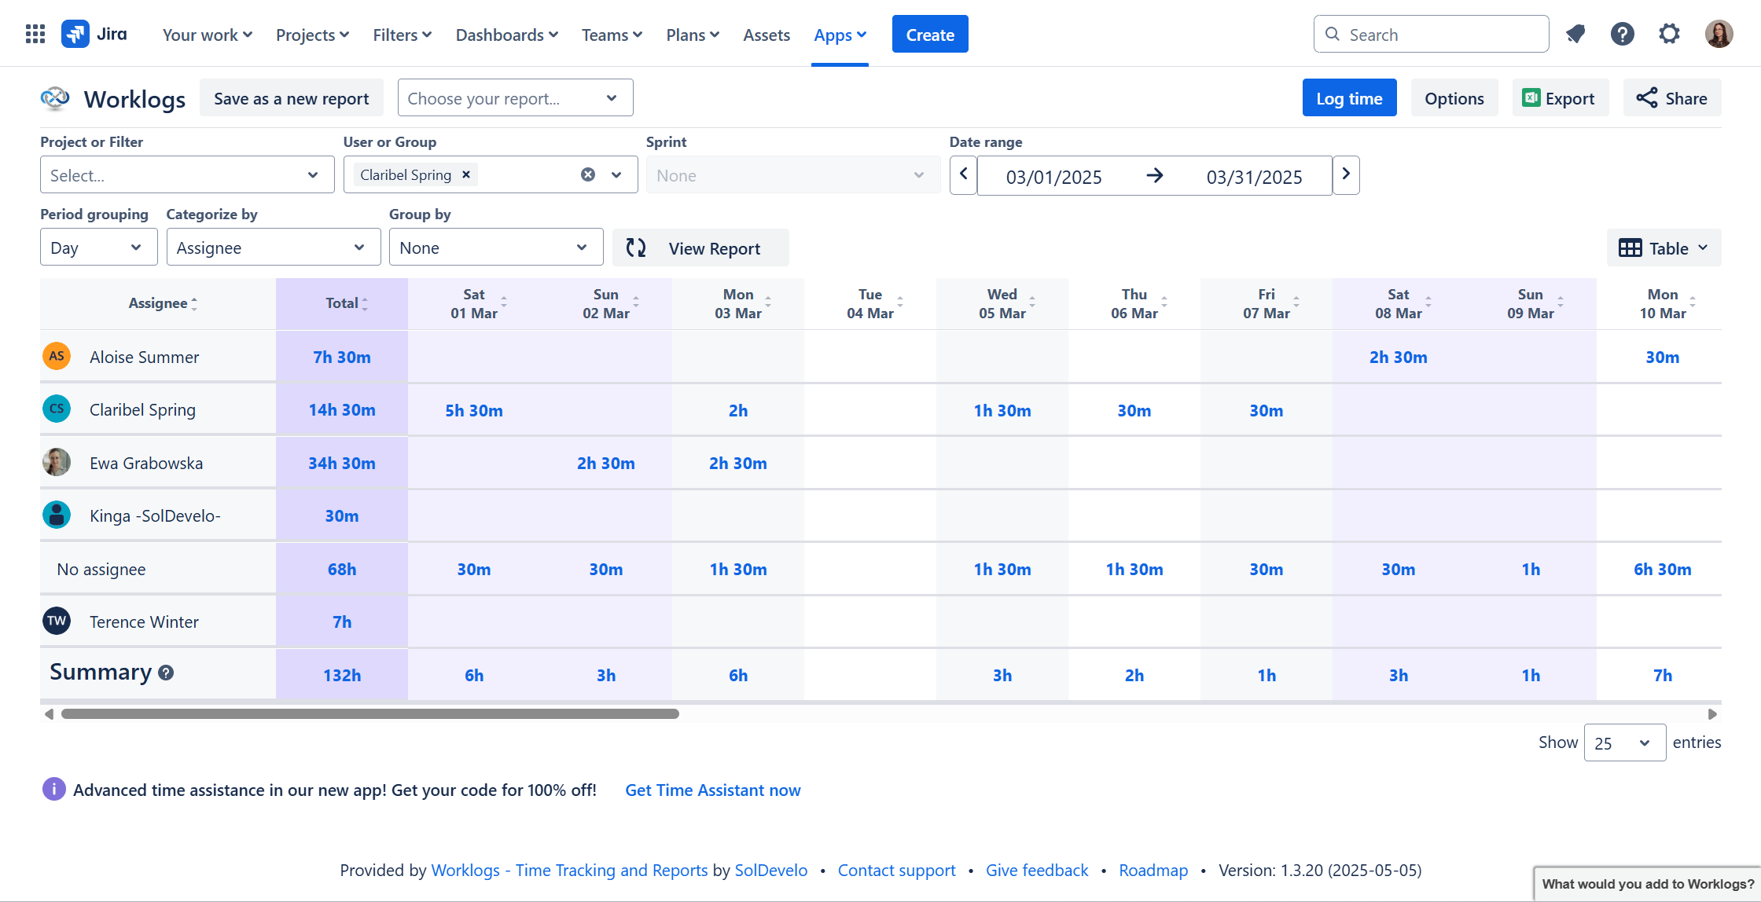Open the help question mark icon
Screen dimensions: 1761x902
1623,34
